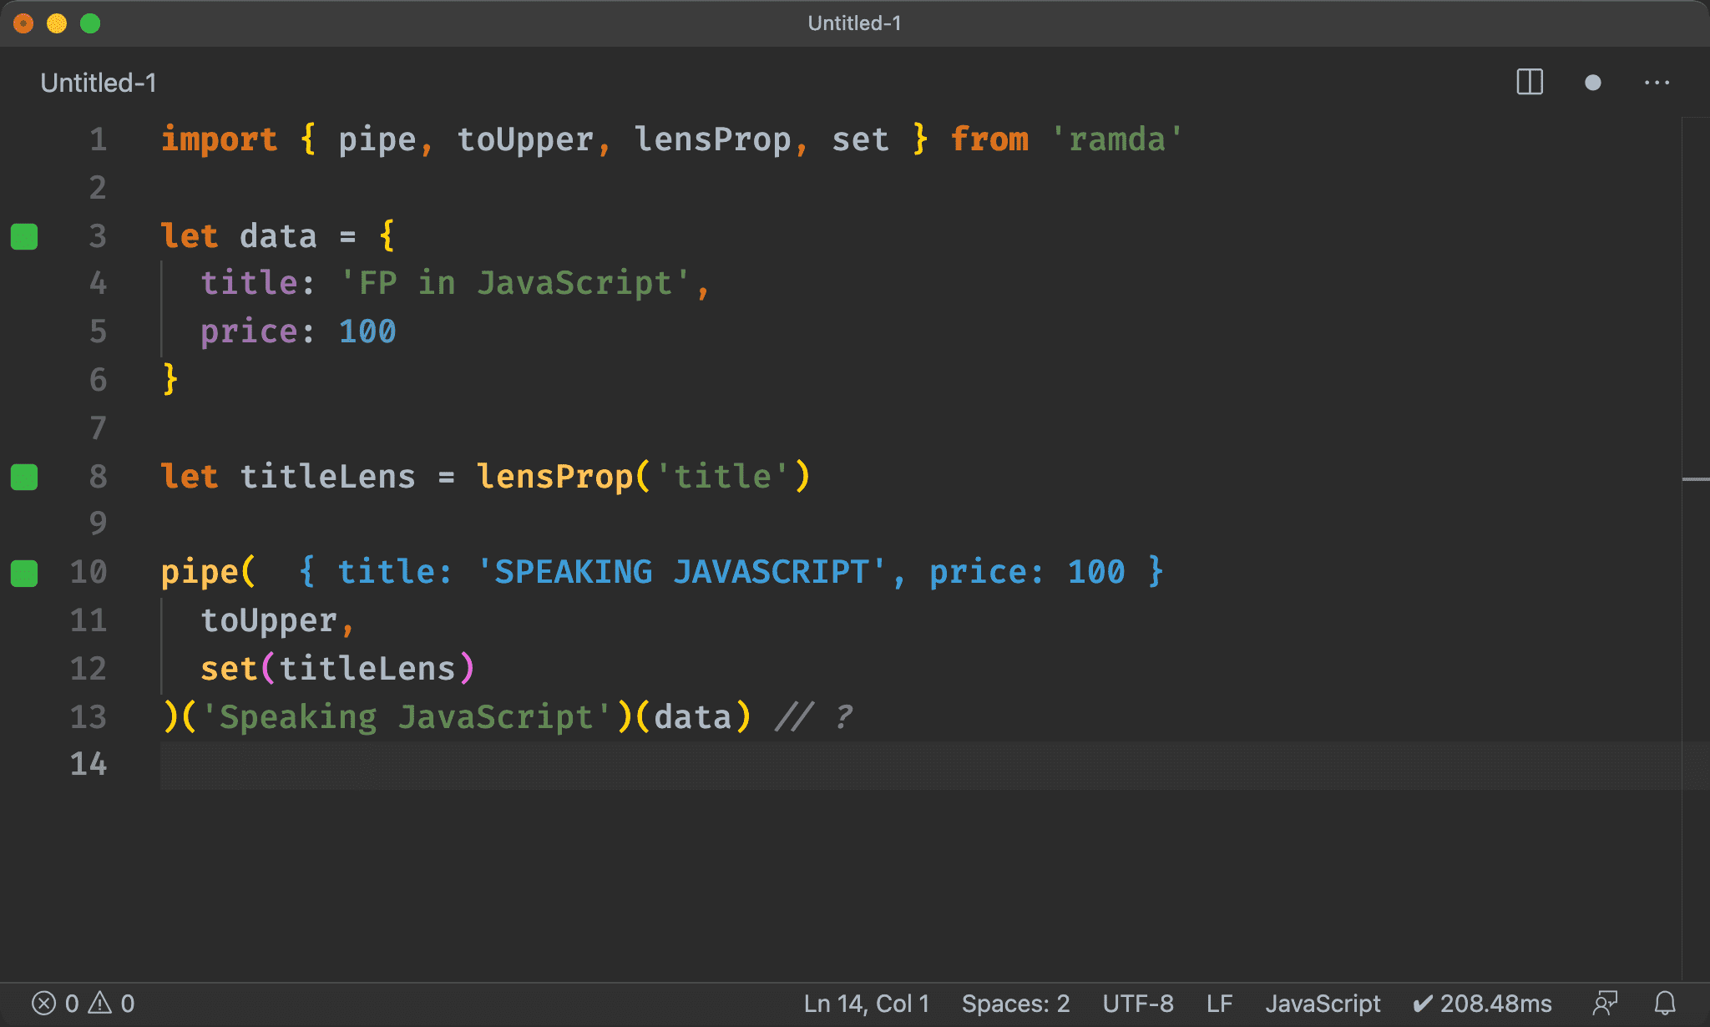This screenshot has width=1710, height=1027.
Task: Click the green maximize window button
Action: 90,23
